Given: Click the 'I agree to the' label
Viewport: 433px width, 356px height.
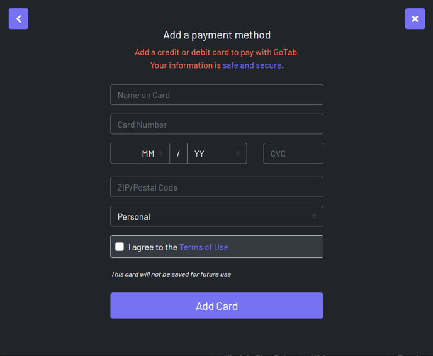Looking at the screenshot, I should [153, 247].
